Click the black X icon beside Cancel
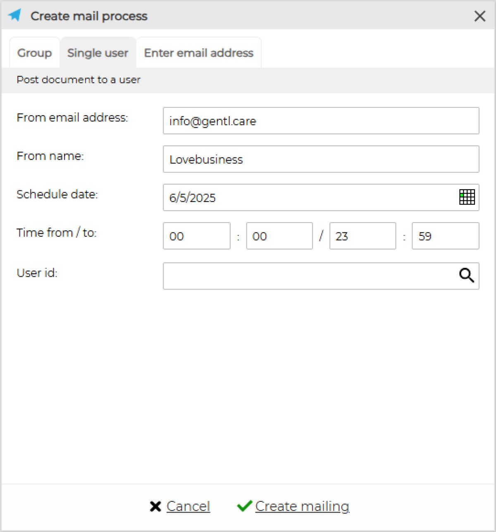The height and width of the screenshot is (532, 496). tap(155, 506)
